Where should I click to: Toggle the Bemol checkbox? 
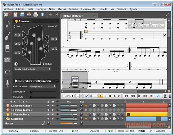(x=56, y=26)
